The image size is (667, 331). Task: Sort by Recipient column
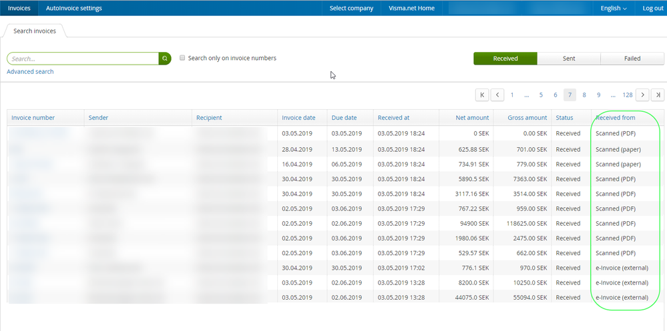[209, 118]
